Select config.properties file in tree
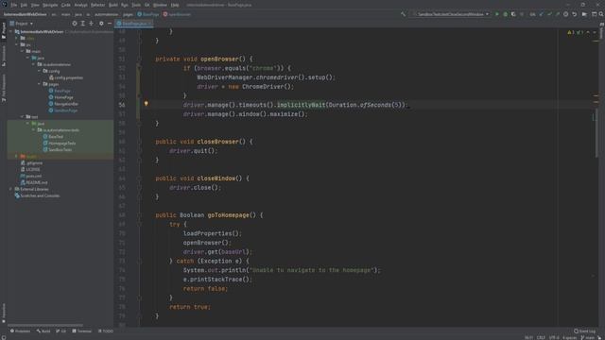Image resolution: width=605 pixels, height=340 pixels. pyautogui.click(x=66, y=77)
